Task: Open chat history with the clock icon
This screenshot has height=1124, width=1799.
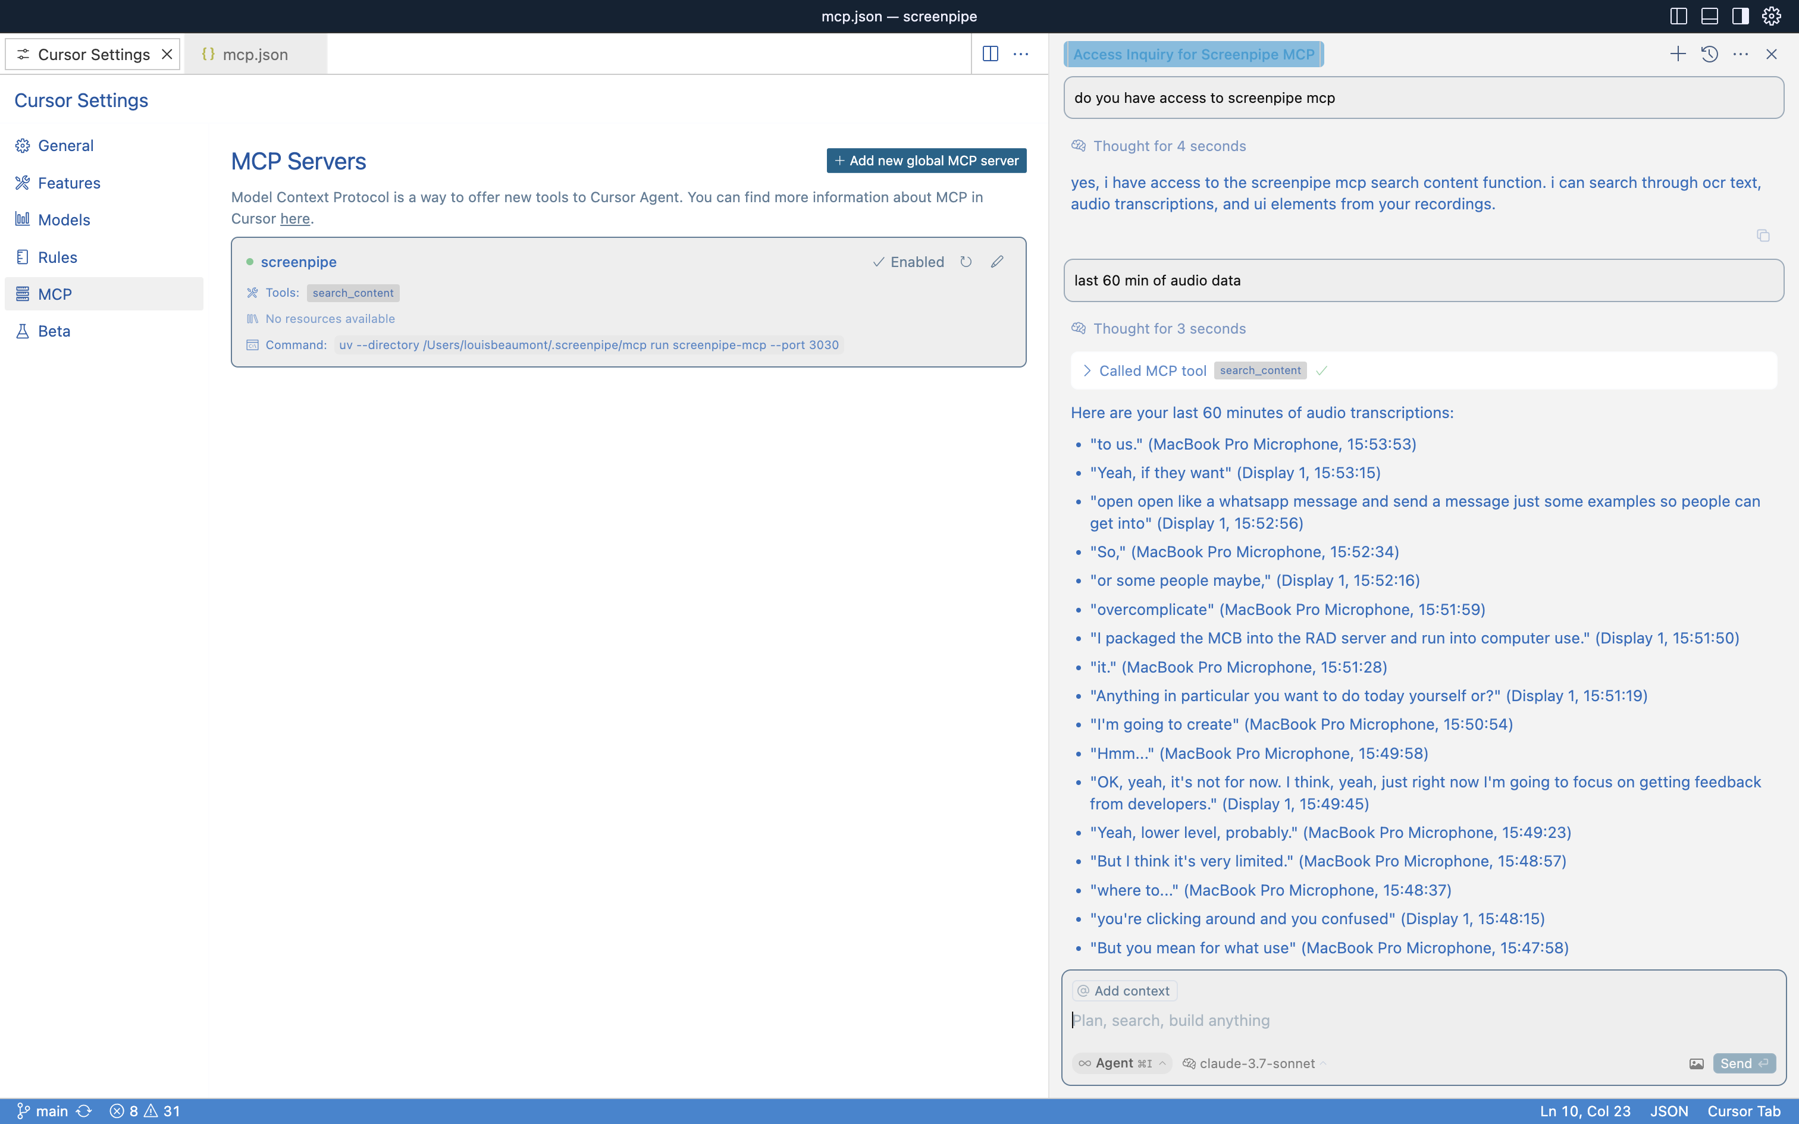Action: pyautogui.click(x=1709, y=54)
